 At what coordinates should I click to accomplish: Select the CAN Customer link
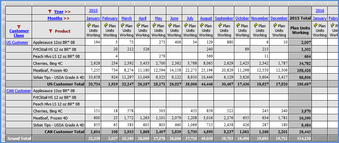(x=19, y=91)
